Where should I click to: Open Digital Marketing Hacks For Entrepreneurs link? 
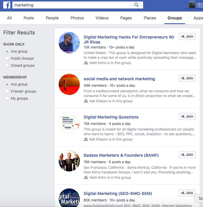129,39
